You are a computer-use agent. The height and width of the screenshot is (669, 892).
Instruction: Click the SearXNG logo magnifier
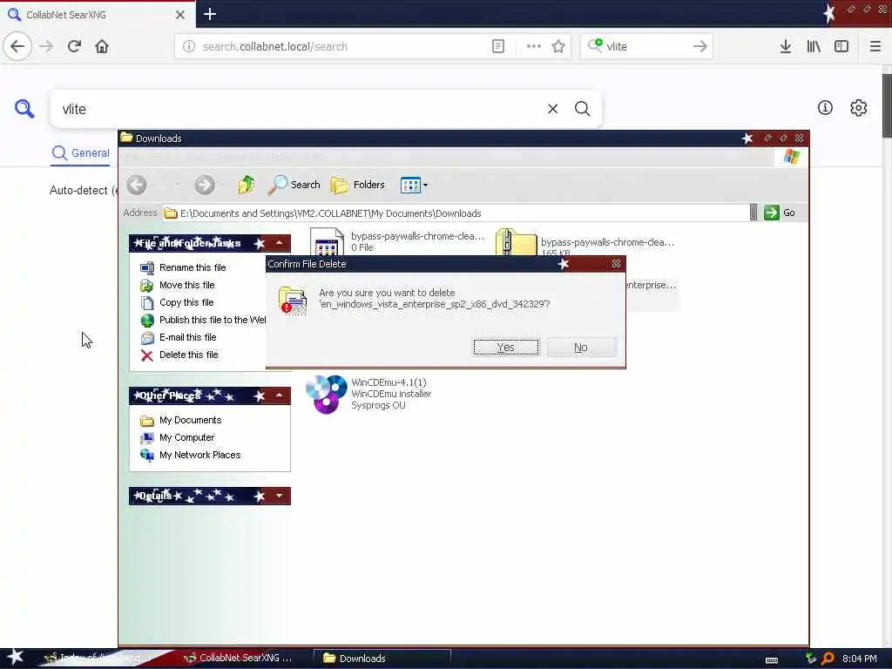point(24,108)
